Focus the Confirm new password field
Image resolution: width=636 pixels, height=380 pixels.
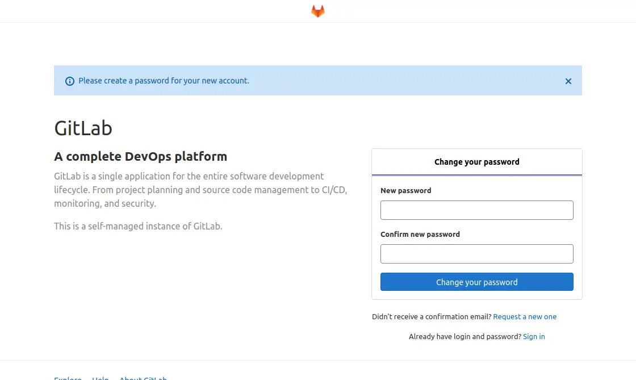click(x=476, y=254)
